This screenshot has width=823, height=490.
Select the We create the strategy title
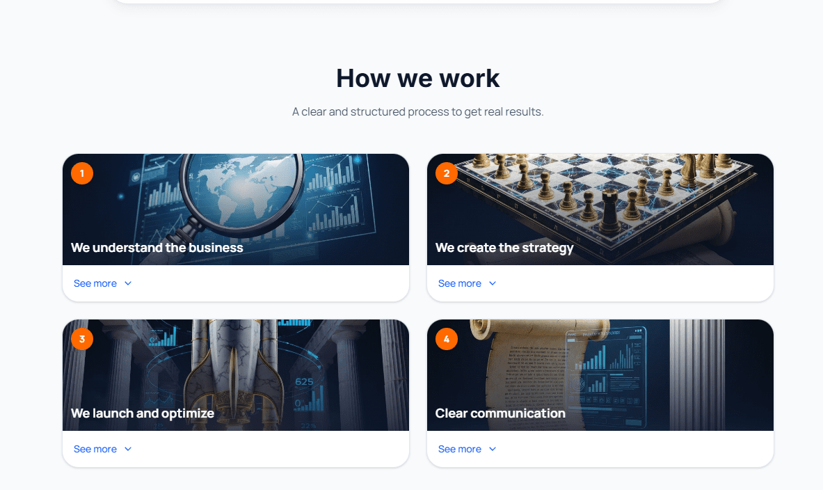[x=504, y=248]
